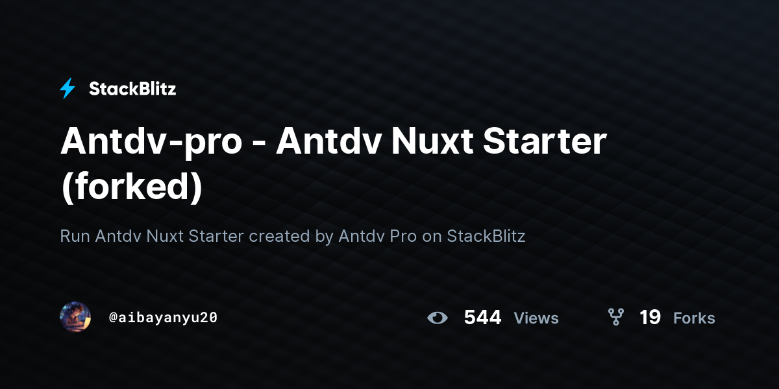The image size is (779, 389).
Task: Click the word 'Antdv' after the title dash
Action: [330, 142]
